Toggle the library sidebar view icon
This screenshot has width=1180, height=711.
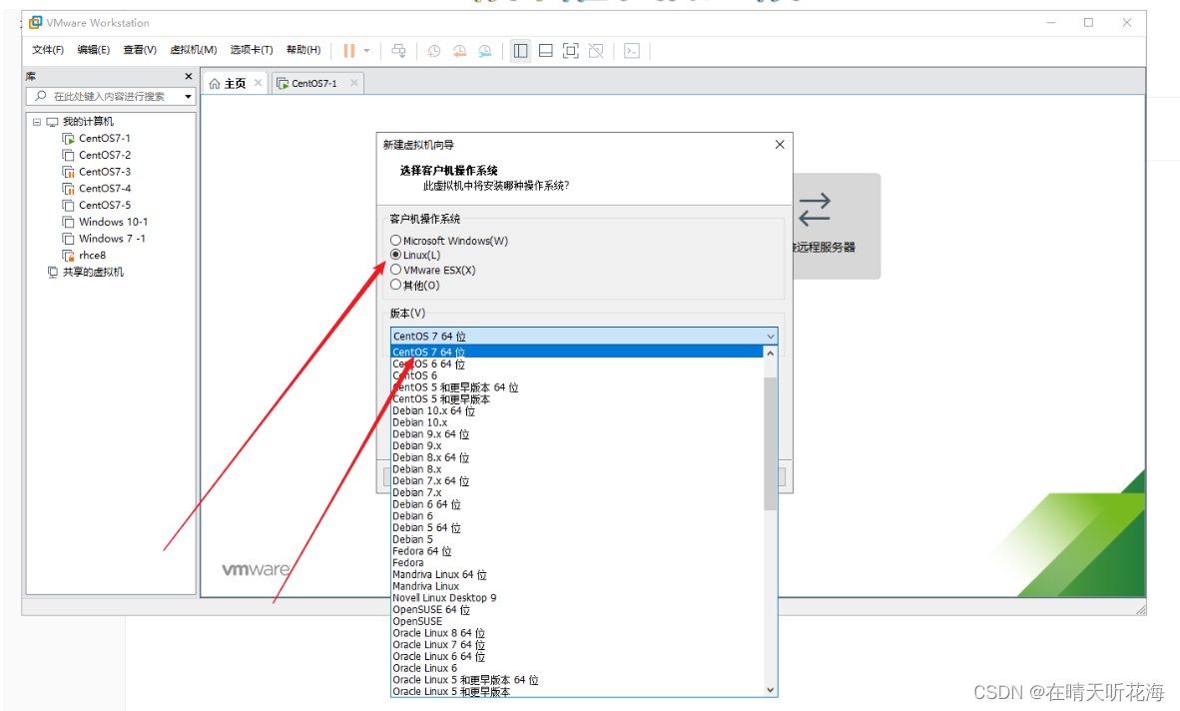521,50
